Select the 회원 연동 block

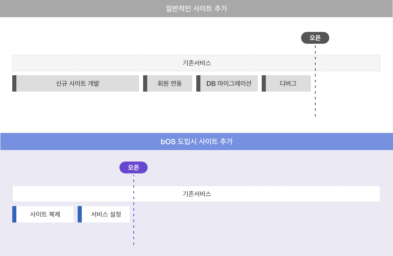(x=168, y=83)
